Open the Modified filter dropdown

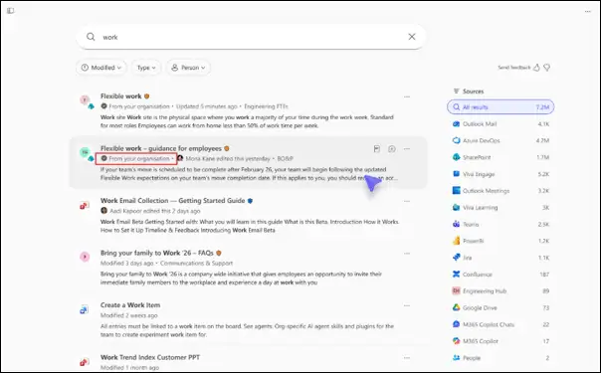[101, 68]
